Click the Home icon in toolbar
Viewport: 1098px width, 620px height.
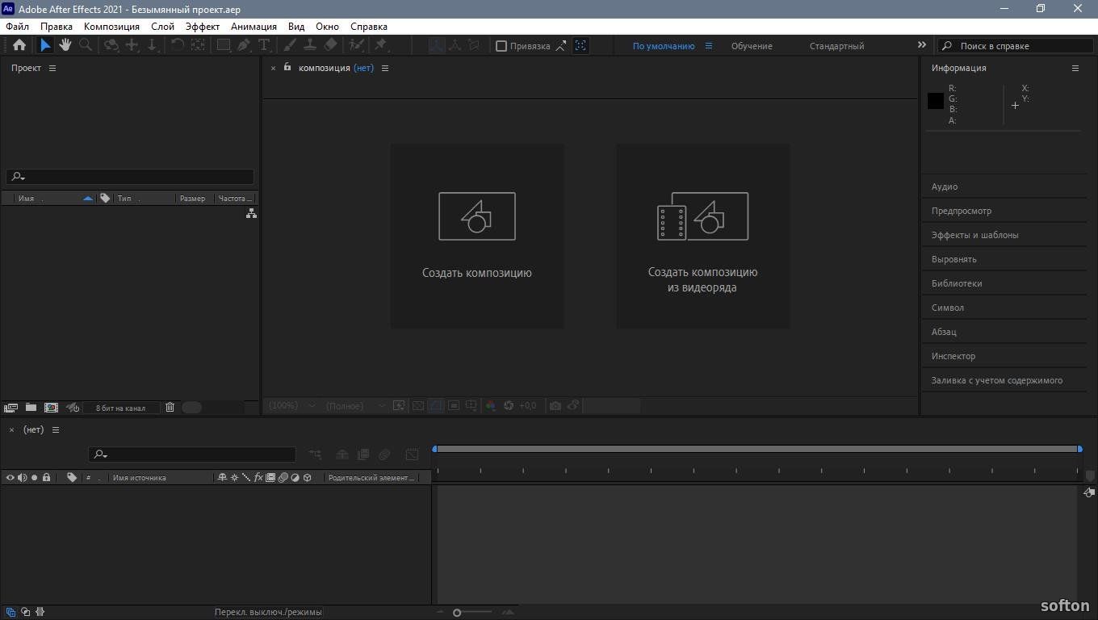click(19, 45)
